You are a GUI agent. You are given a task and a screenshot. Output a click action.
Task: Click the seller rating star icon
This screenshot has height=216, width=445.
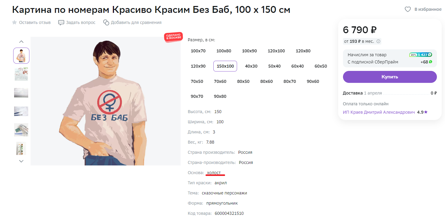tap(426, 112)
